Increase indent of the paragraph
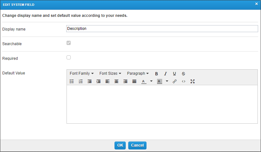The height and width of the screenshot is (152, 261). pos(99,81)
